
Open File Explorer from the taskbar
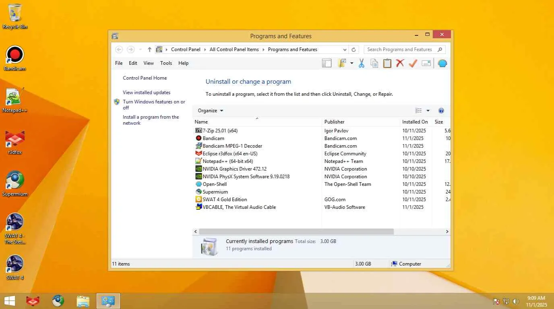tap(83, 301)
